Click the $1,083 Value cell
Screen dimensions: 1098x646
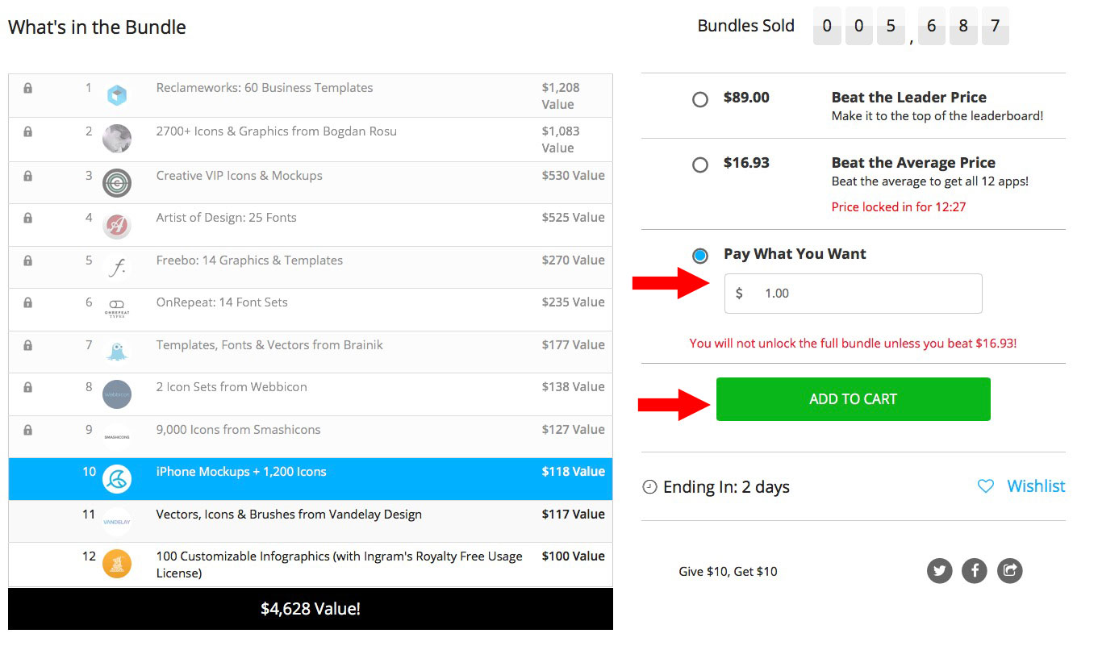561,140
